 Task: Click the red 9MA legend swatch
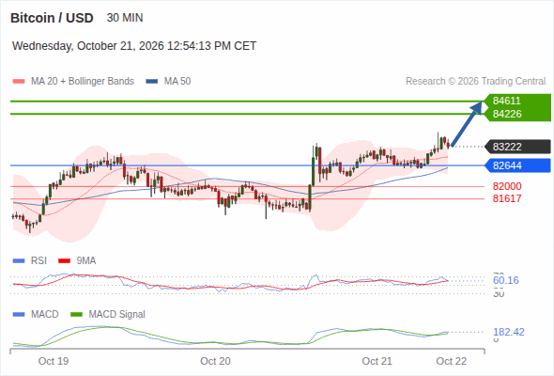point(64,261)
